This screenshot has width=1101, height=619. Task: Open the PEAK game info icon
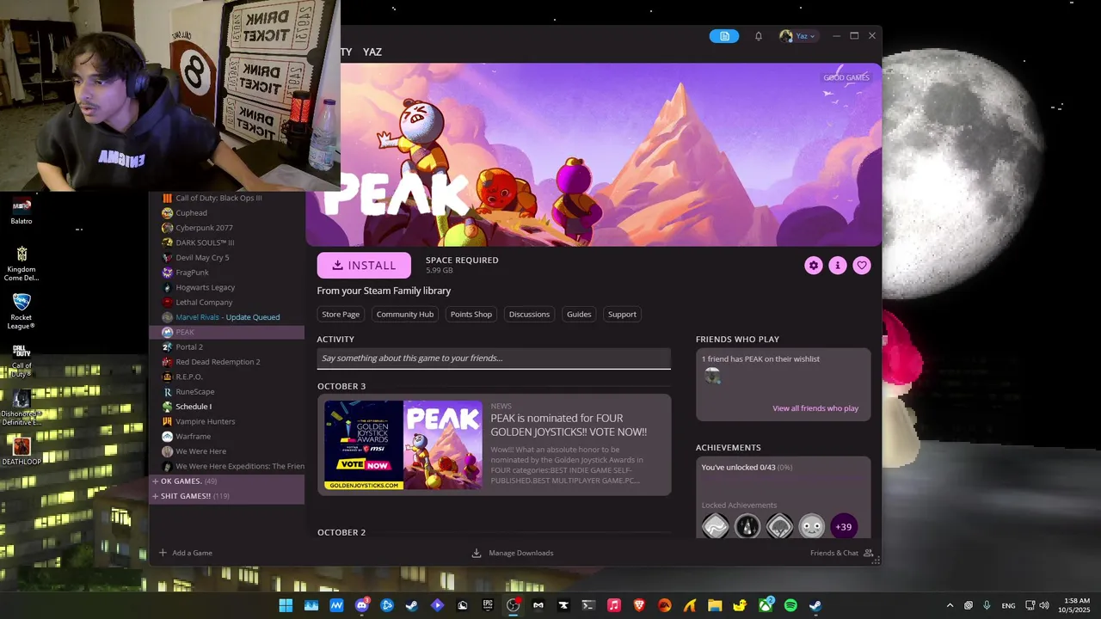[837, 266]
